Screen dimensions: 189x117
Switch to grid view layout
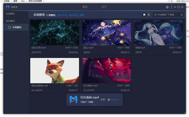(x=144, y=15)
